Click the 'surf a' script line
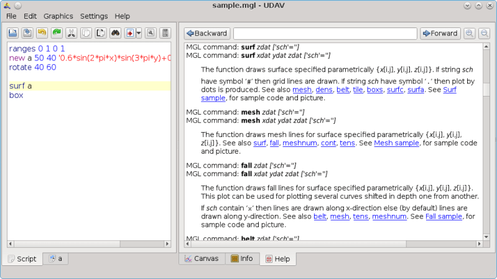Image resolution: width=497 pixels, height=279 pixels. [x=89, y=86]
